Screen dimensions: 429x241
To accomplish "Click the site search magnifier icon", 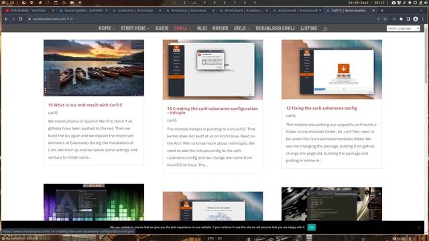I will coord(325,29).
